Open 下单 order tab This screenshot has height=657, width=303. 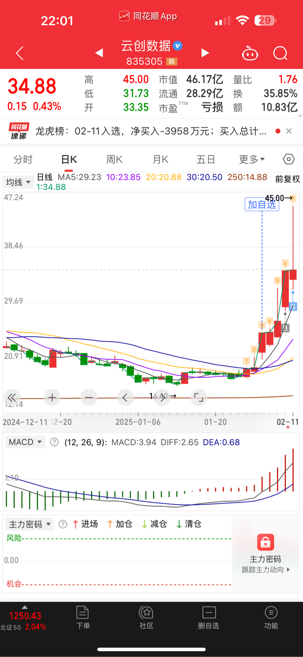point(83,618)
